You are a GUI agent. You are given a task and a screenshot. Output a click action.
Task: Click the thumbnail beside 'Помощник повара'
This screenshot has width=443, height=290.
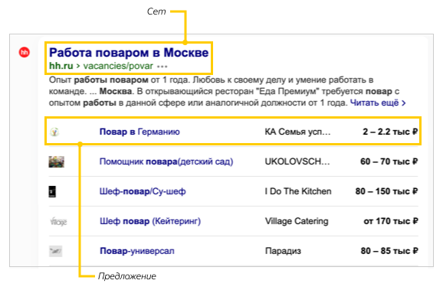click(x=57, y=162)
